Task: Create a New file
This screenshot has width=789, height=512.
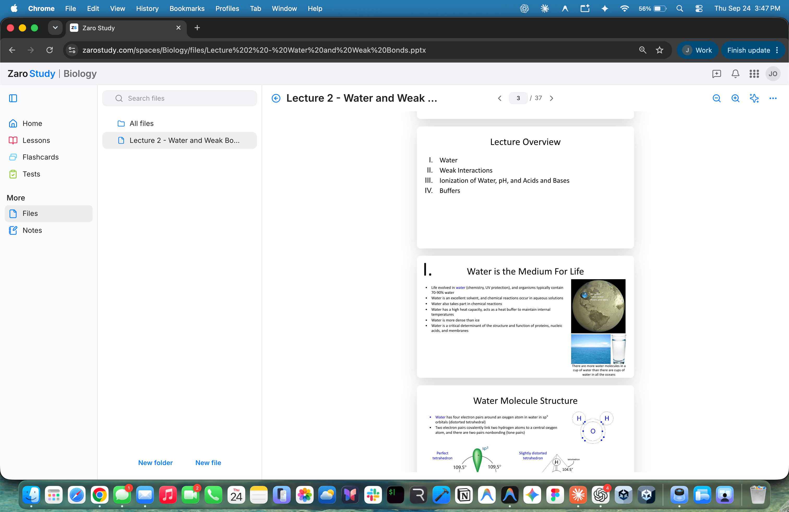Action: (x=208, y=463)
